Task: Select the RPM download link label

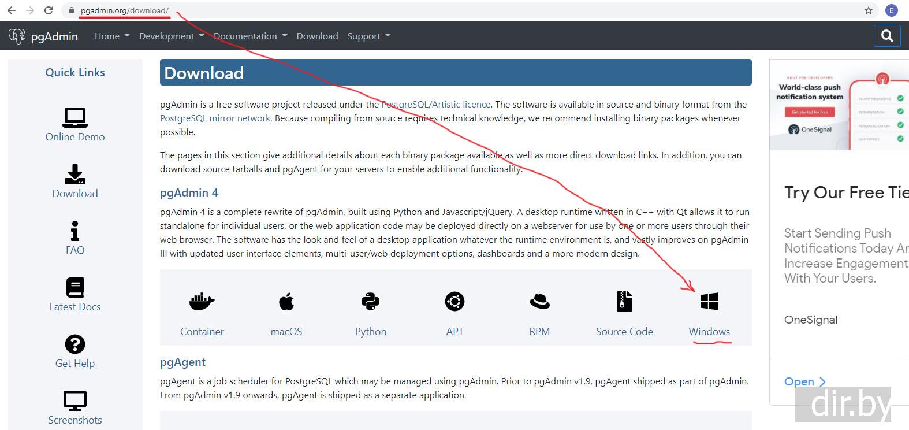Action: [539, 332]
